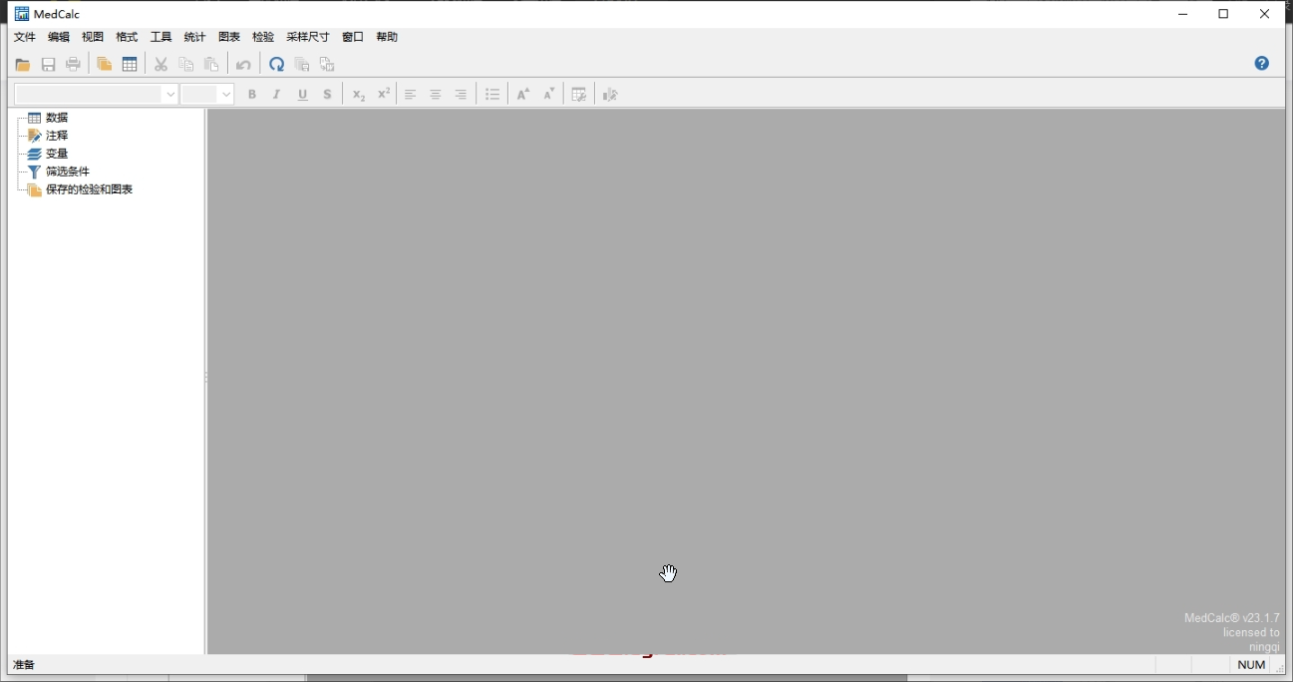
Task: Open the 图表 menu
Action: pyautogui.click(x=229, y=37)
